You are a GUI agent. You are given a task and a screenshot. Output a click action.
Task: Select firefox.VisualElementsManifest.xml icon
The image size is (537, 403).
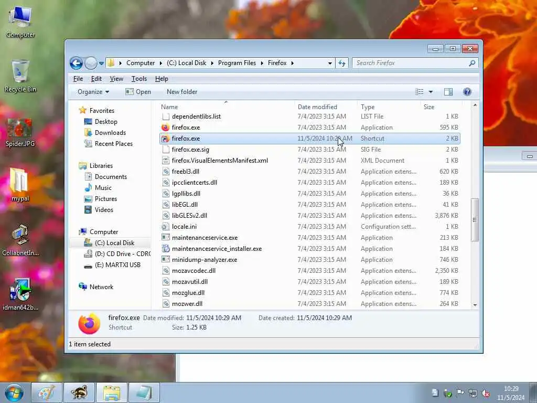pyautogui.click(x=165, y=161)
